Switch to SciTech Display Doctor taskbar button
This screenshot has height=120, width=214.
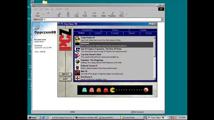[x=62, y=118]
